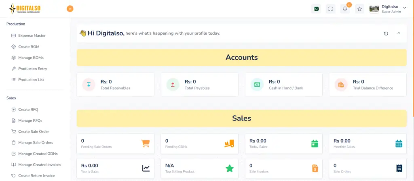414x181 pixels.
Task: Open Production List page
Action: point(31,80)
